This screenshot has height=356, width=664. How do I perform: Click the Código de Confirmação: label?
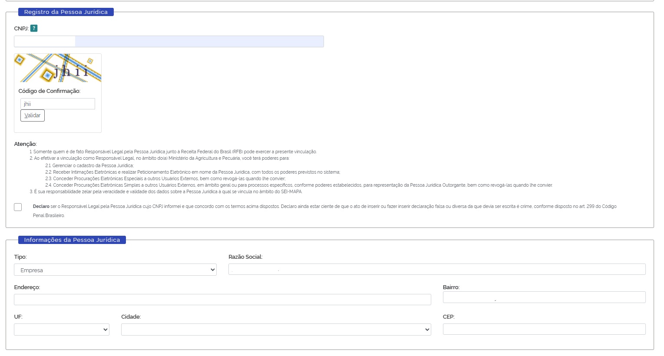pos(50,91)
